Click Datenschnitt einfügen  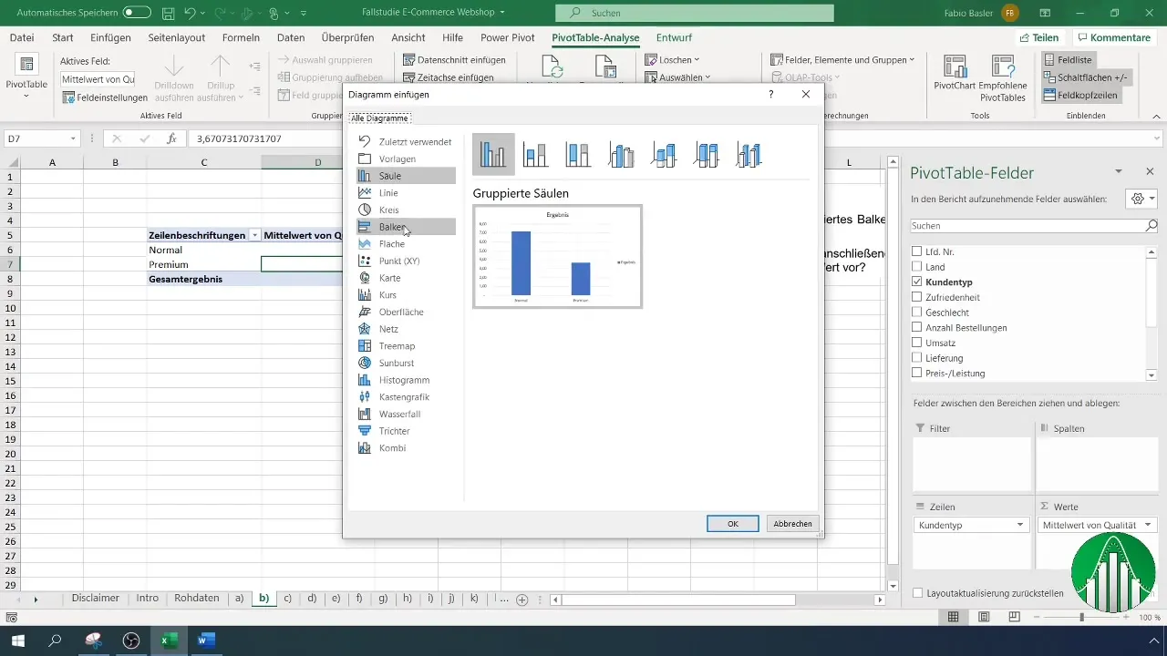(455, 60)
